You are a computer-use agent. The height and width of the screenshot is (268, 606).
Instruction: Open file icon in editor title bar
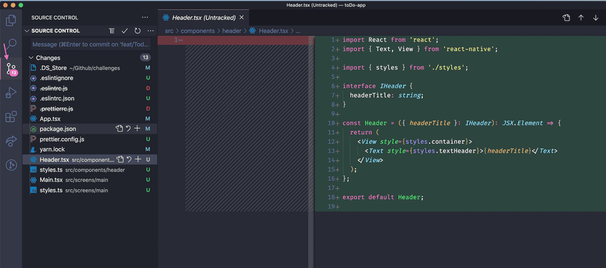pyautogui.click(x=566, y=18)
